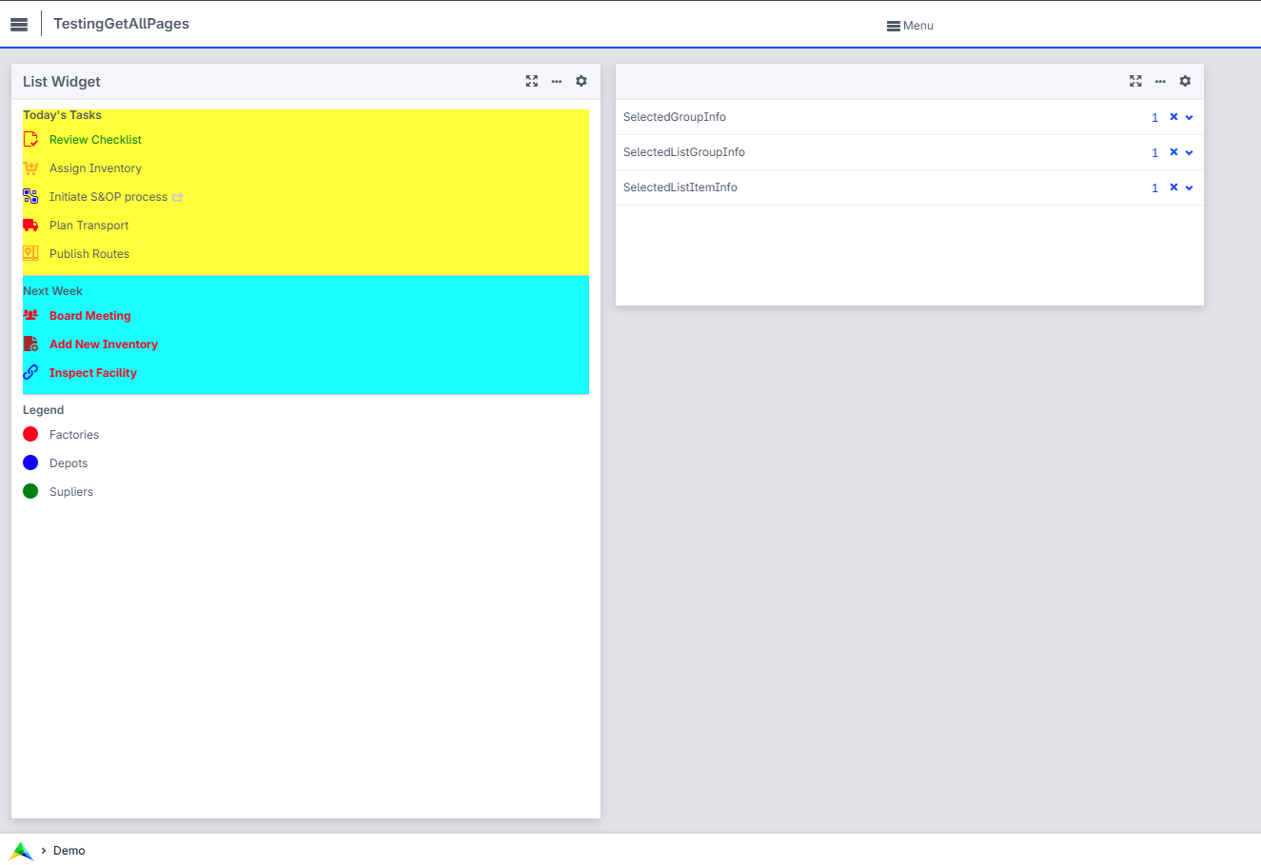Select the Review Checklist task
The height and width of the screenshot is (865, 1261).
[95, 140]
